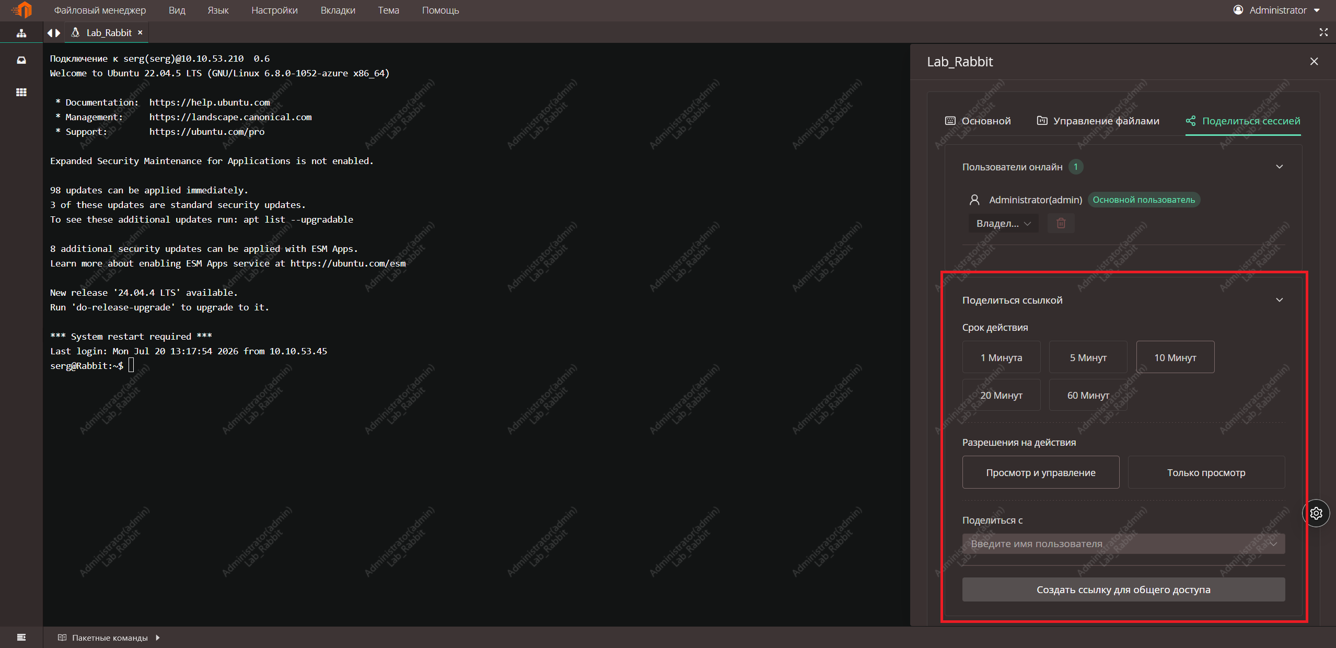Image resolution: width=1336 pixels, height=648 pixels.
Task: Enter fullscreen with the expand icon
Action: coord(1323,32)
